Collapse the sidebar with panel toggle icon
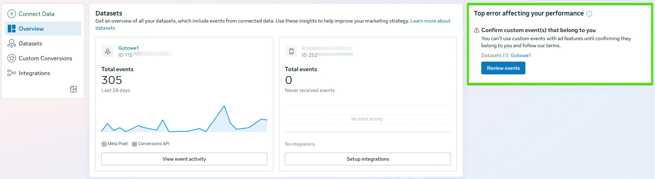This screenshot has height=179, width=655. pyautogui.click(x=73, y=89)
